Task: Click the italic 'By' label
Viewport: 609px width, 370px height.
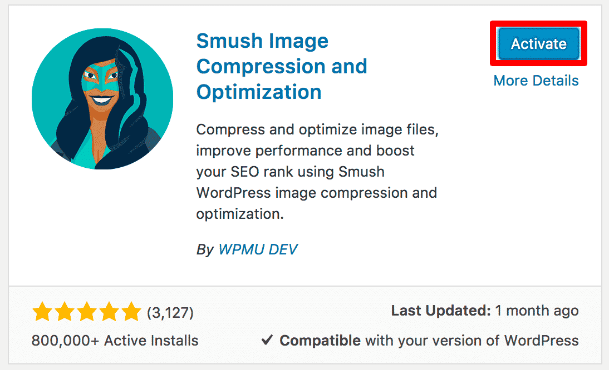Action: coord(205,249)
